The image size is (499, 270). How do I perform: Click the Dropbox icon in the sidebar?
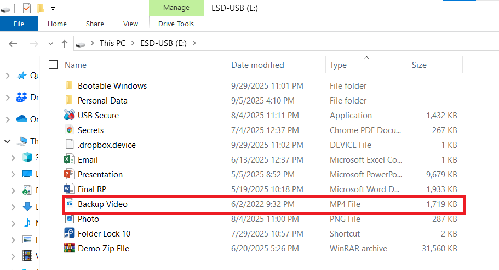[22, 97]
